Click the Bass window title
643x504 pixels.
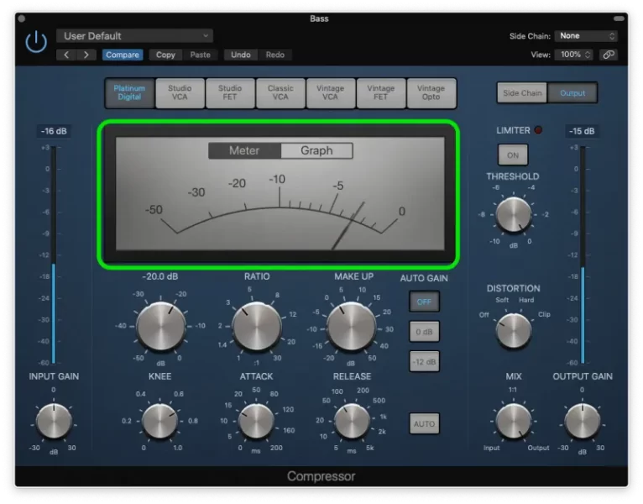click(319, 18)
